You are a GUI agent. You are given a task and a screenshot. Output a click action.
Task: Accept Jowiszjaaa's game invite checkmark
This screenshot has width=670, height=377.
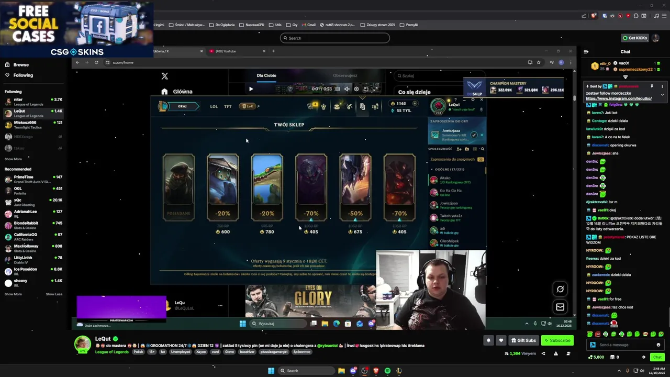tap(474, 135)
